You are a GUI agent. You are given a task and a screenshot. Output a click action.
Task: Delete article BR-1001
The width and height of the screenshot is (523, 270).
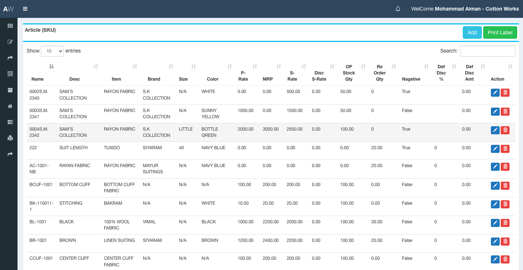pos(505,242)
